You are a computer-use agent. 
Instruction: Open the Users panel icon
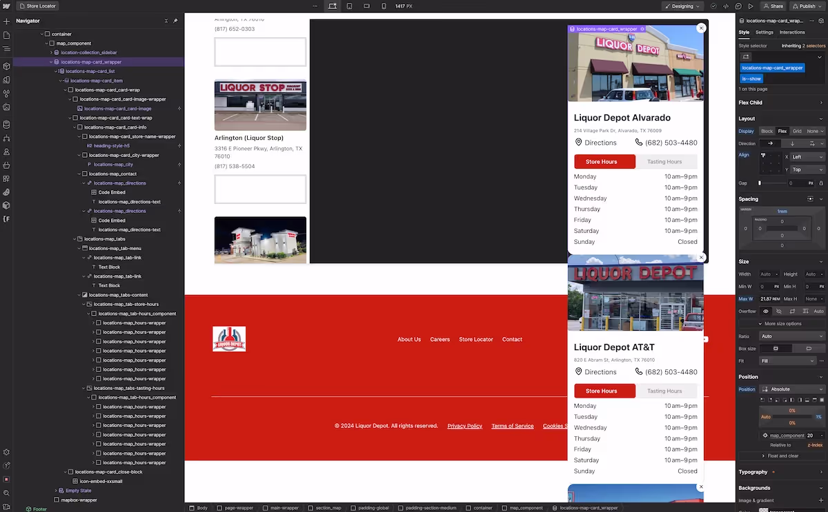(x=6, y=152)
